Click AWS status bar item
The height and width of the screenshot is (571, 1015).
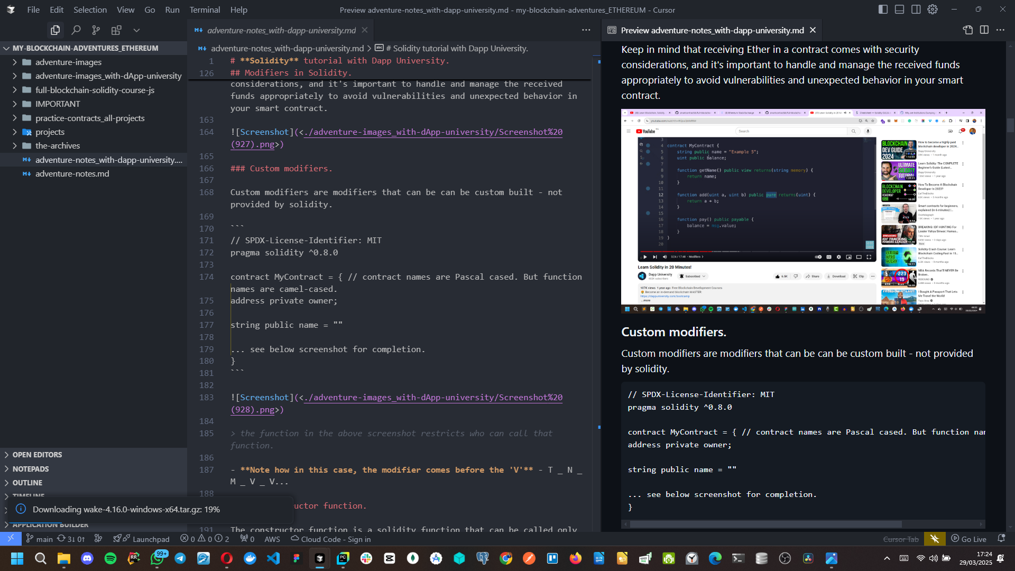(272, 539)
